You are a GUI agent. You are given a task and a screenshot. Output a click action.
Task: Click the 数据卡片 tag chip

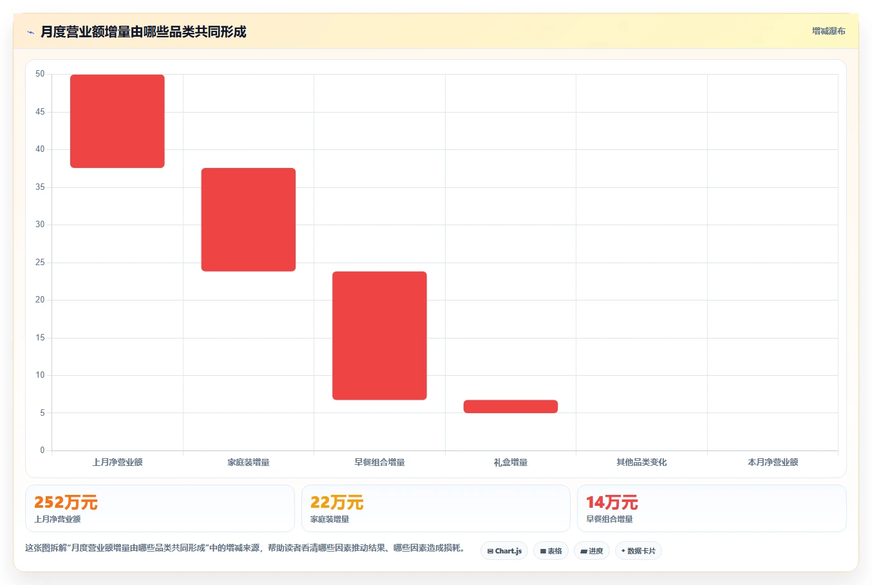click(x=638, y=551)
